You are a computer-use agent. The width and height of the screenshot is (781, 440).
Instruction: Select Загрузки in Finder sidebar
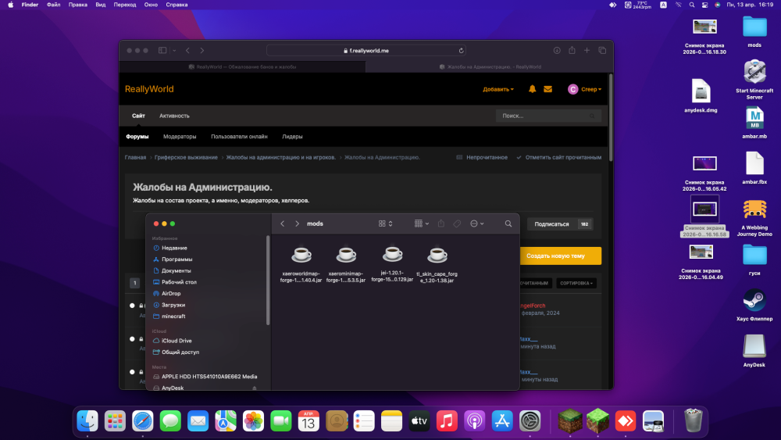coord(173,305)
